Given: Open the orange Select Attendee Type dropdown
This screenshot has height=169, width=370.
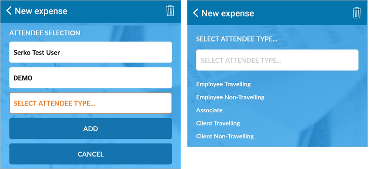Looking at the screenshot, I should coord(90,103).
